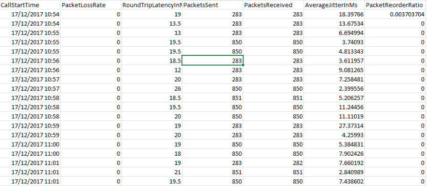This screenshot has width=427, height=186.
Task: Click the PacketReorderRatio header cell
Action: (x=396, y=5)
